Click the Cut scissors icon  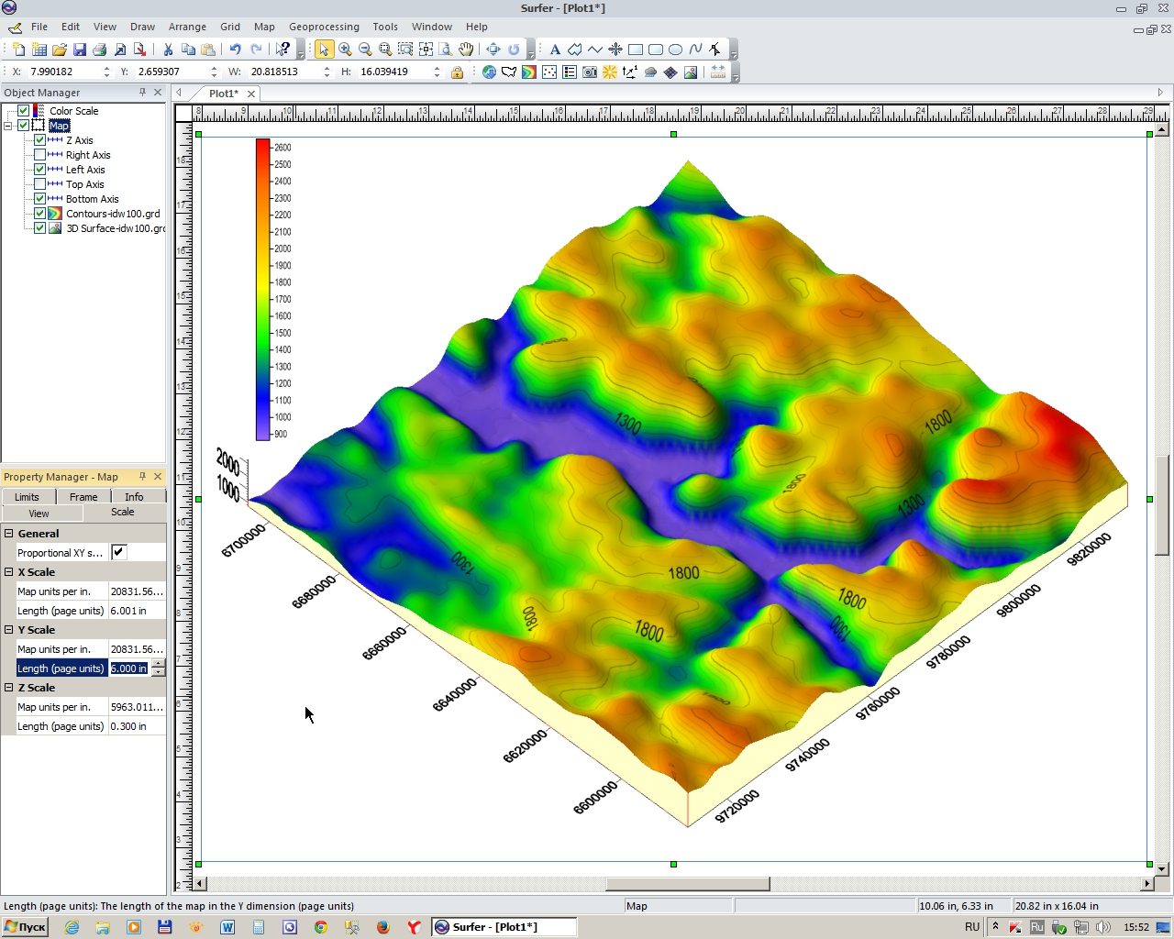click(168, 50)
